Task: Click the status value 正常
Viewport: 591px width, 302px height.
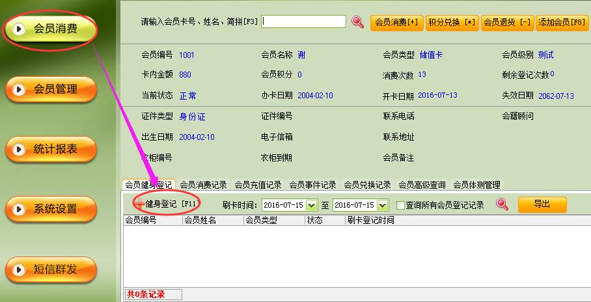Action: pos(187,96)
